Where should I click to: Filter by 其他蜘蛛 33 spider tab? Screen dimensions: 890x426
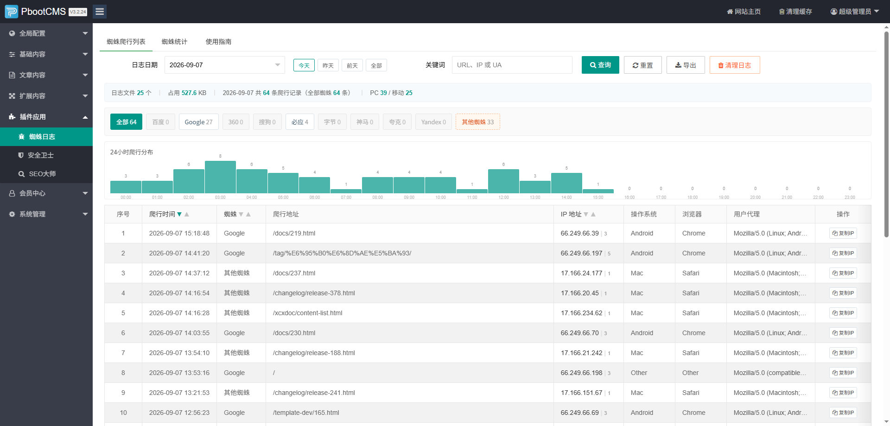click(478, 122)
